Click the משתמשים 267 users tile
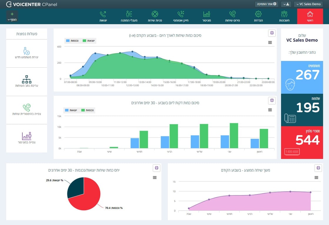This screenshot has height=225, width=329. pyautogui.click(x=302, y=77)
